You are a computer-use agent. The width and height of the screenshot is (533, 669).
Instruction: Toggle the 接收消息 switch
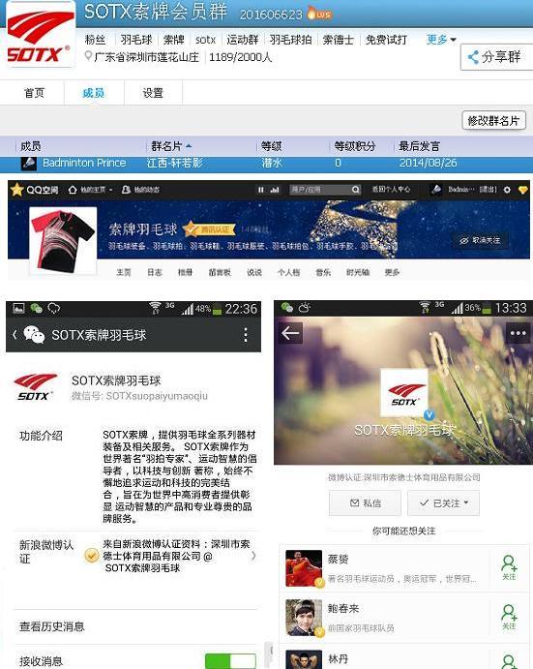[230, 661]
